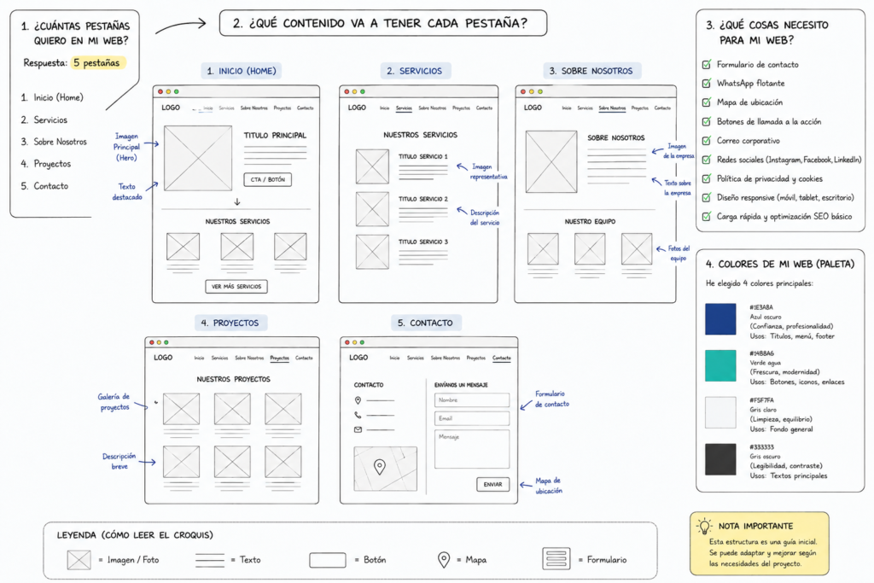Toggle the Redes sociales checkbox
Image resolution: width=874 pixels, height=583 pixels.
(x=706, y=160)
